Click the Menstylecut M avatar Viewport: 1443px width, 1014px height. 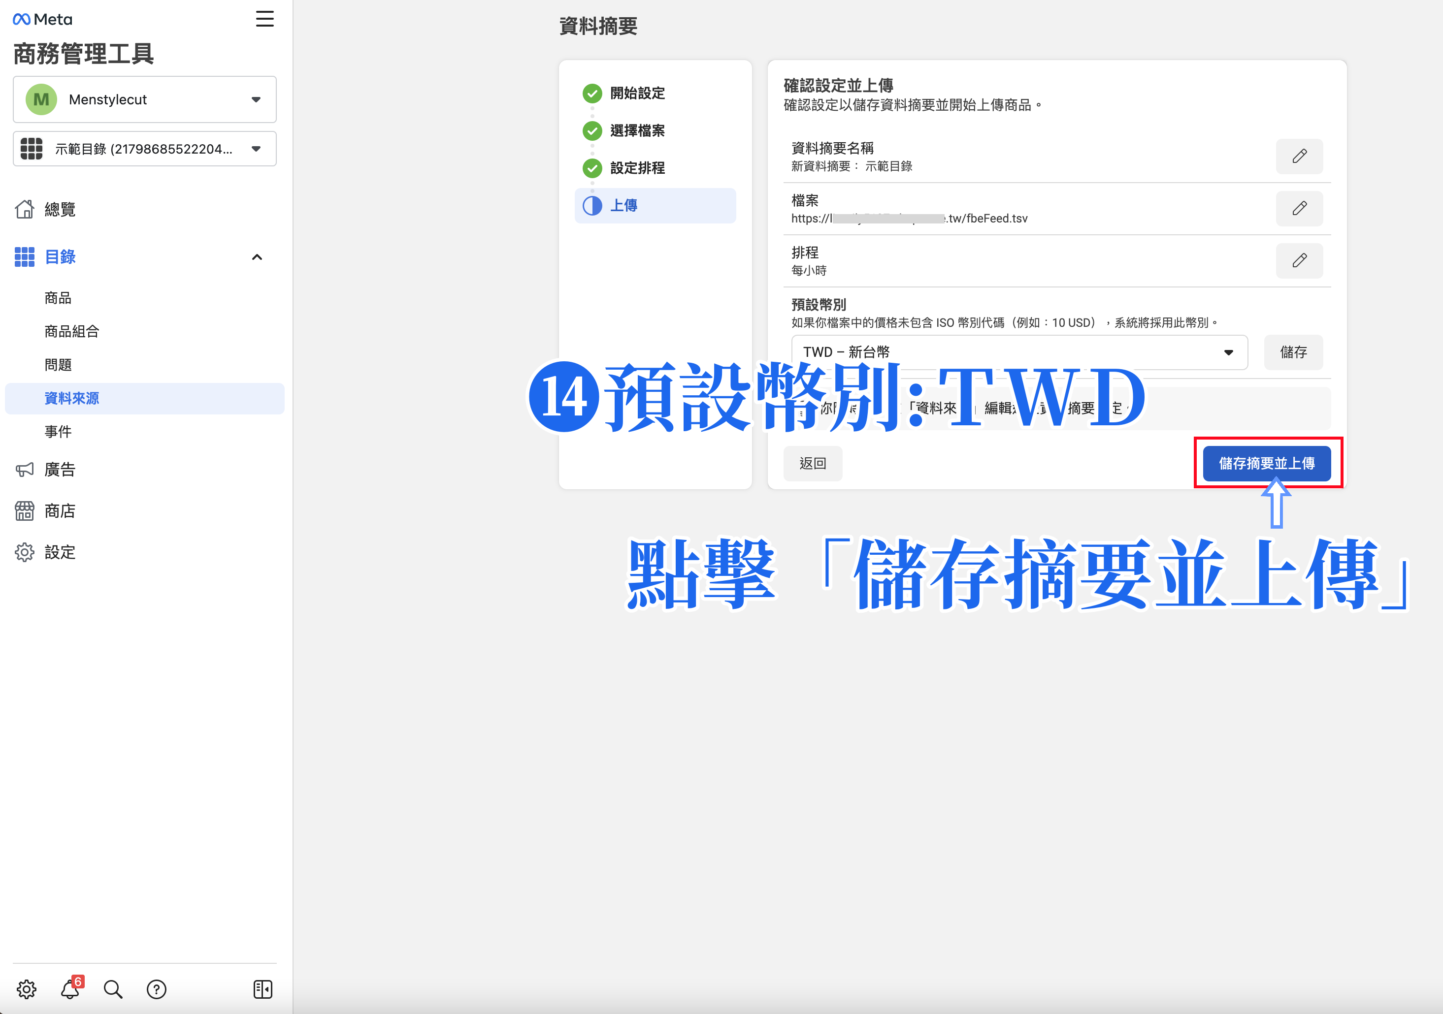(41, 99)
